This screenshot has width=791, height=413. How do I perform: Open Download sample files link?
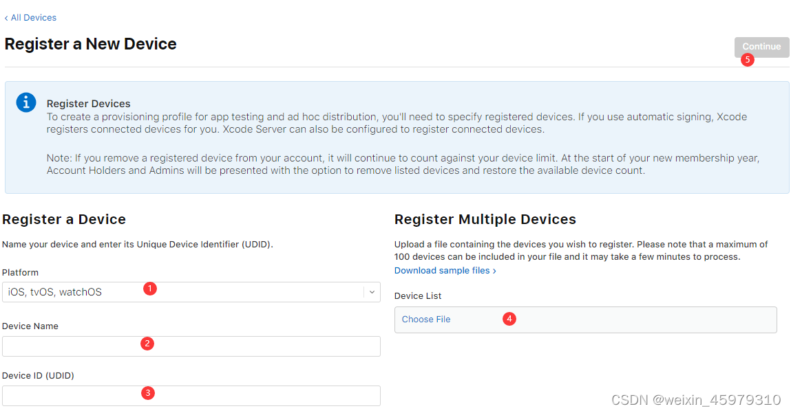pyautogui.click(x=445, y=271)
